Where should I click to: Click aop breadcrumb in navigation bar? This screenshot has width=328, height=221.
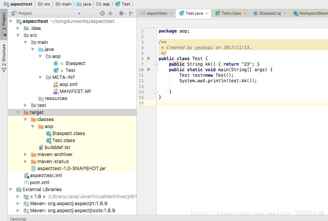pyautogui.click(x=103, y=4)
